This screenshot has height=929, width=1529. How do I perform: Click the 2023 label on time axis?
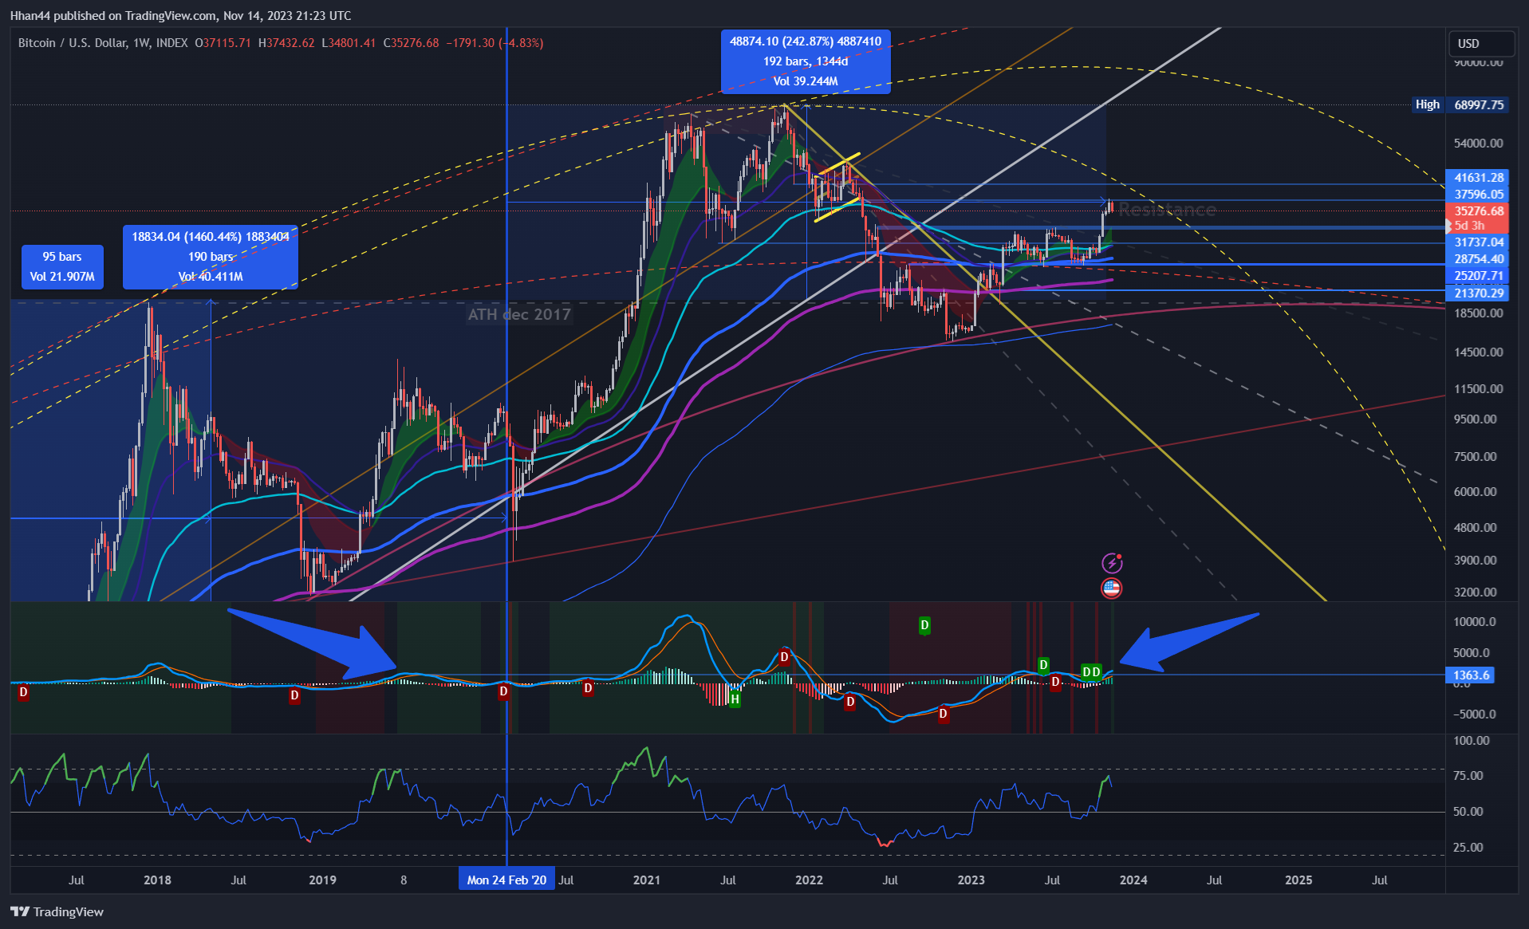(971, 880)
